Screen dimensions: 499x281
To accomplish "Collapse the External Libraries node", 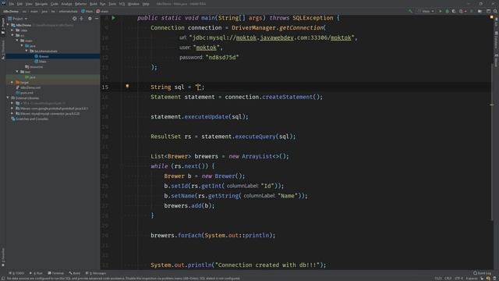I will pyautogui.click(x=8, y=98).
